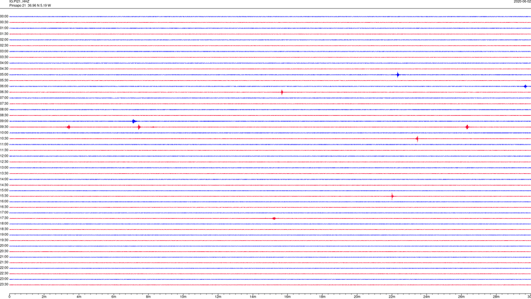Select the 20m tick on the minute axis

(x=357, y=297)
